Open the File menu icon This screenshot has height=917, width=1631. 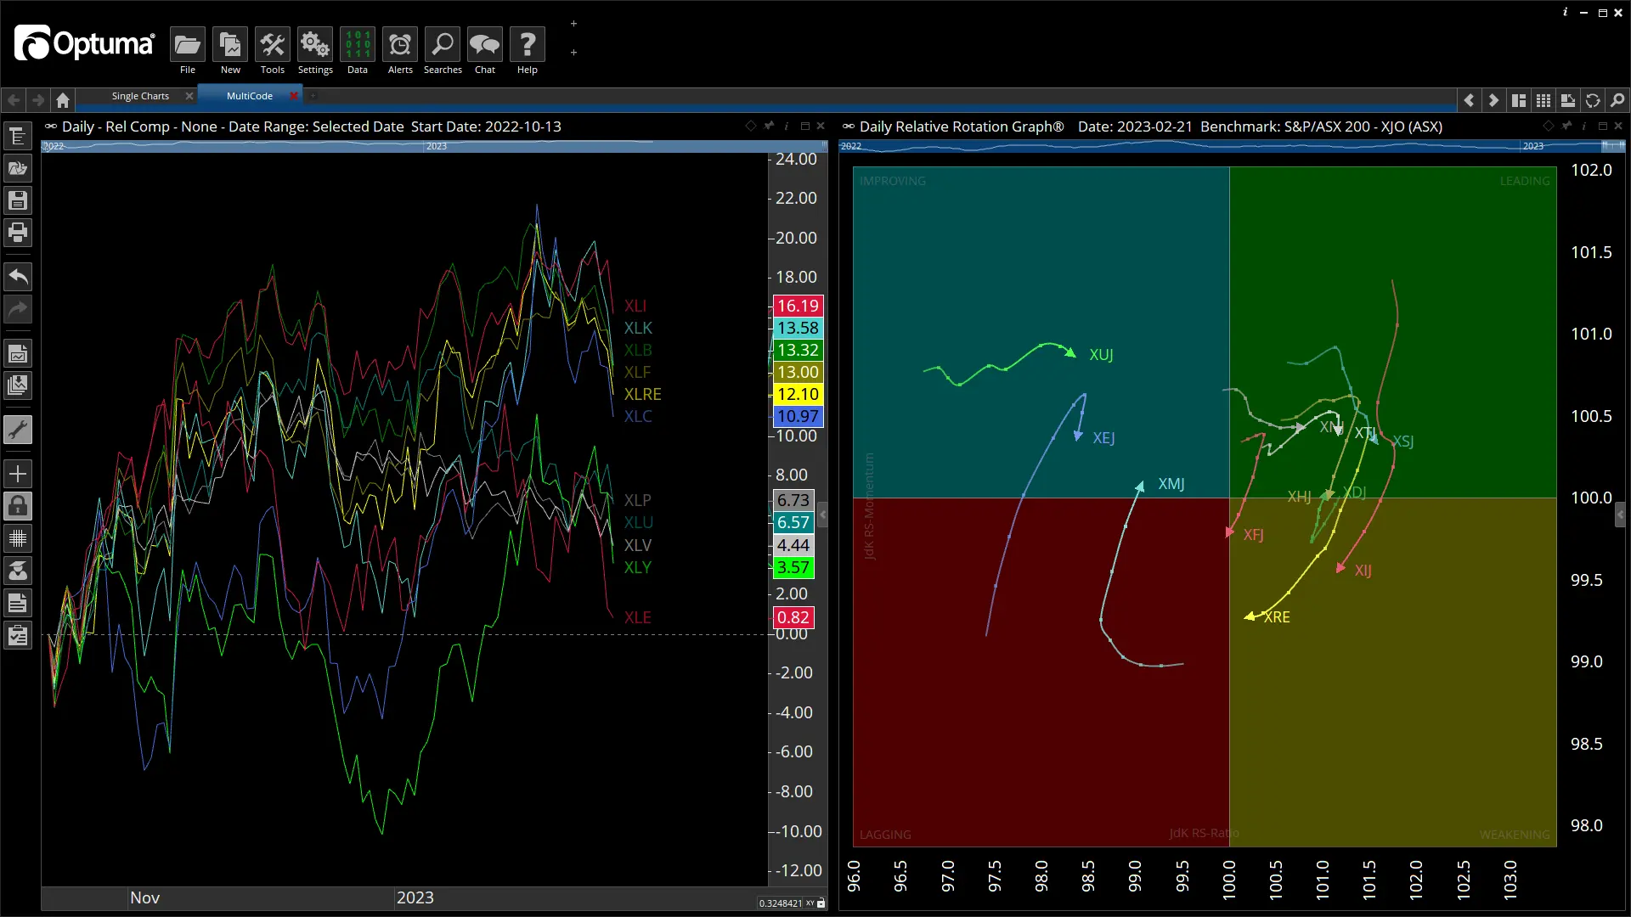(187, 45)
